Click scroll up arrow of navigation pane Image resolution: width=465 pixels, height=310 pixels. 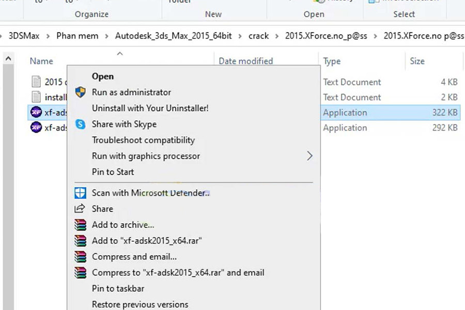tap(8, 58)
